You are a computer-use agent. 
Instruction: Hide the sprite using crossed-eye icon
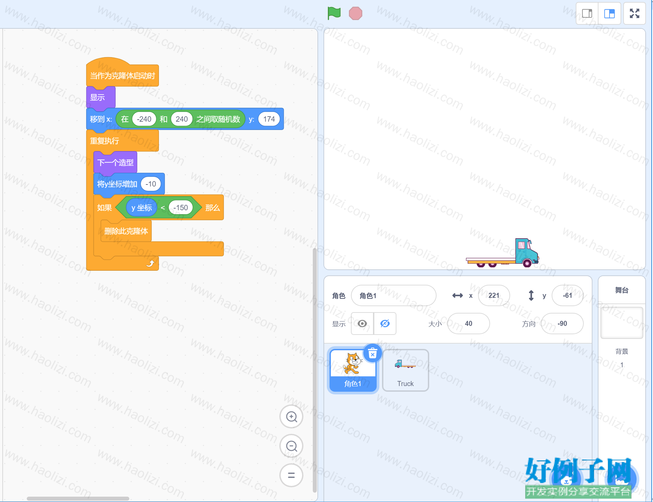tap(385, 324)
